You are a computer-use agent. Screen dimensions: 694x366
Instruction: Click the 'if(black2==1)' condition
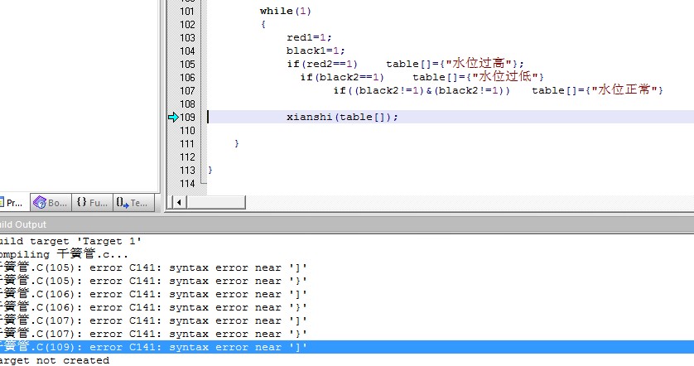point(342,78)
